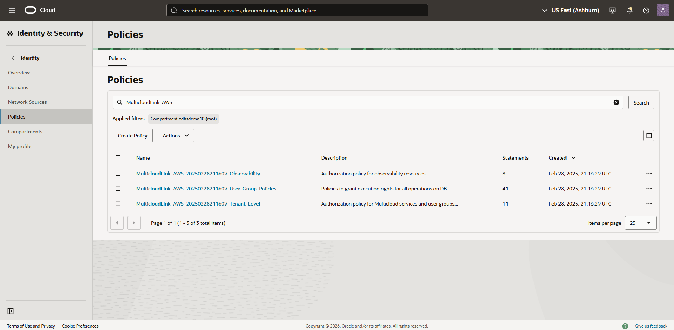Select the Policies tab
Image resolution: width=674 pixels, height=330 pixels.
point(117,58)
